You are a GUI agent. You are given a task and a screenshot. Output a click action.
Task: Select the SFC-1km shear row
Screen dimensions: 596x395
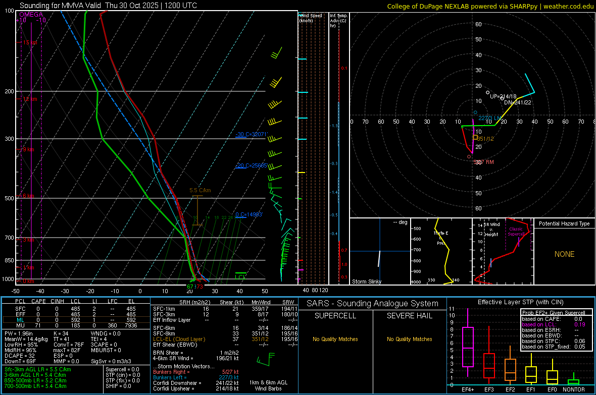225,309
